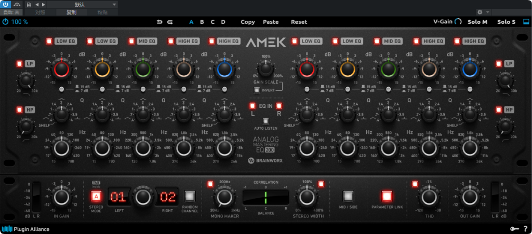Screen dimensions: 532x234
Task: Click the Stereo Mode A button
Action: [x=96, y=196]
